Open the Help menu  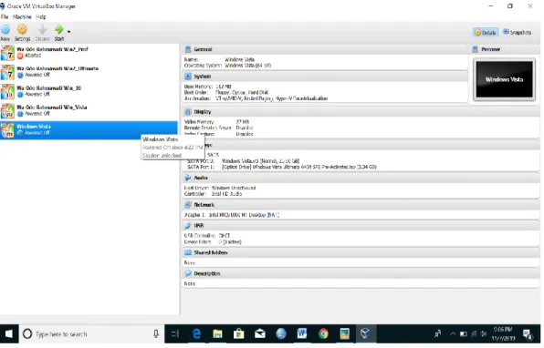(41, 16)
